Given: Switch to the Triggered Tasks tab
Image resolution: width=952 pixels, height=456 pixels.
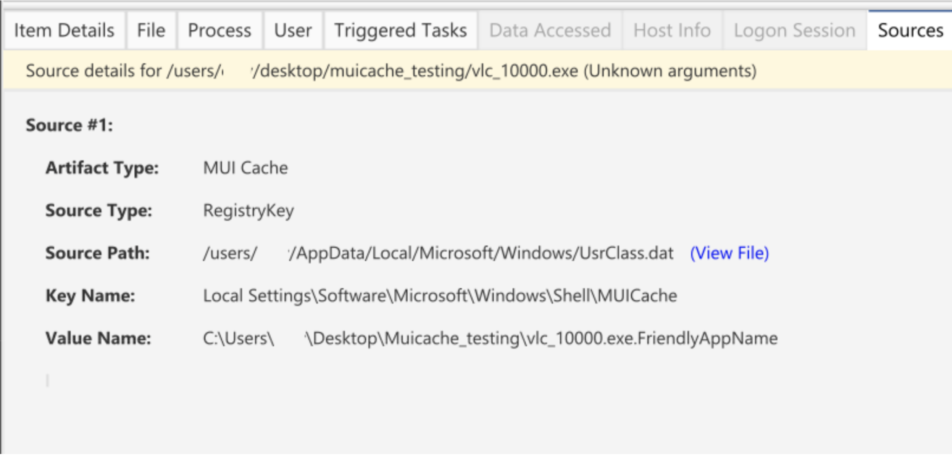Looking at the screenshot, I should pyautogui.click(x=401, y=30).
